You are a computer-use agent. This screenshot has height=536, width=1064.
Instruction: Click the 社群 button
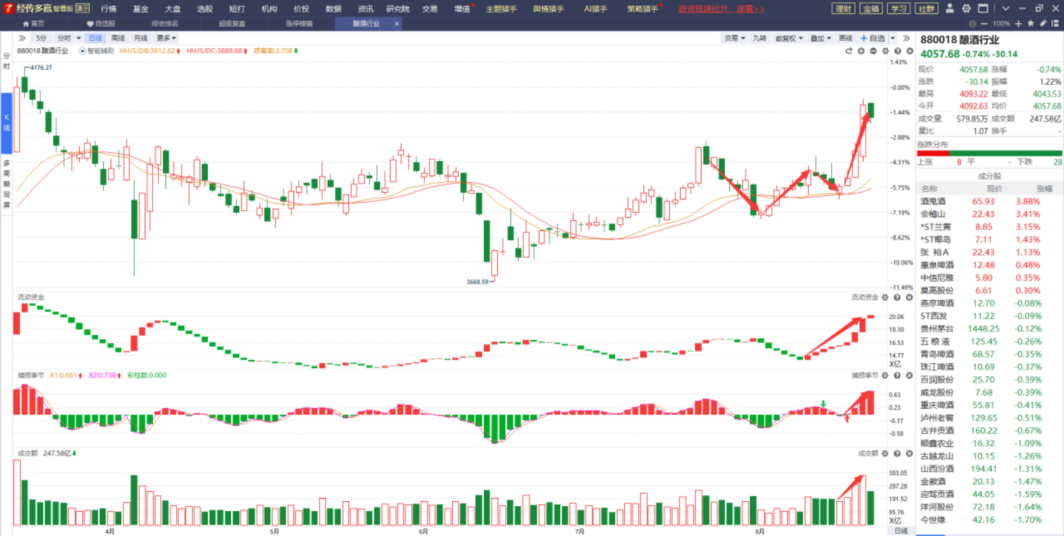coord(926,9)
